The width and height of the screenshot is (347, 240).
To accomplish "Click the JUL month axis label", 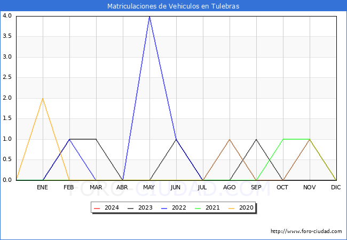I will point(202,187).
